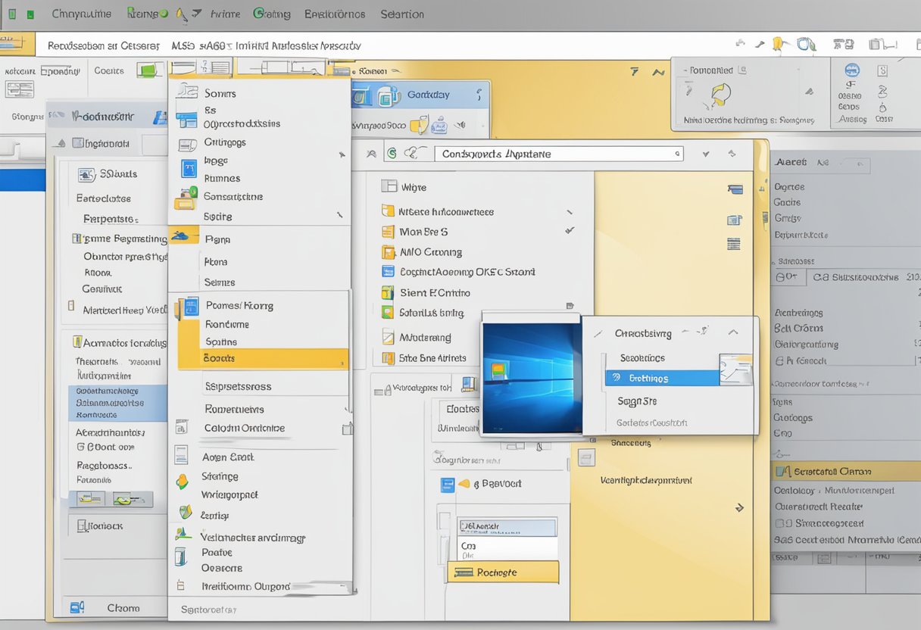921x630 pixels.
Task: Click the green circular icon left of search field
Action: [392, 154]
